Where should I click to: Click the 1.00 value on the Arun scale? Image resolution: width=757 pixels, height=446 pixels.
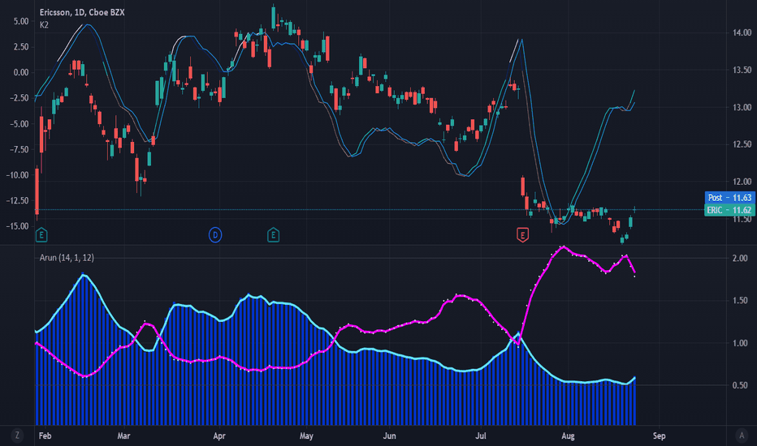point(740,343)
